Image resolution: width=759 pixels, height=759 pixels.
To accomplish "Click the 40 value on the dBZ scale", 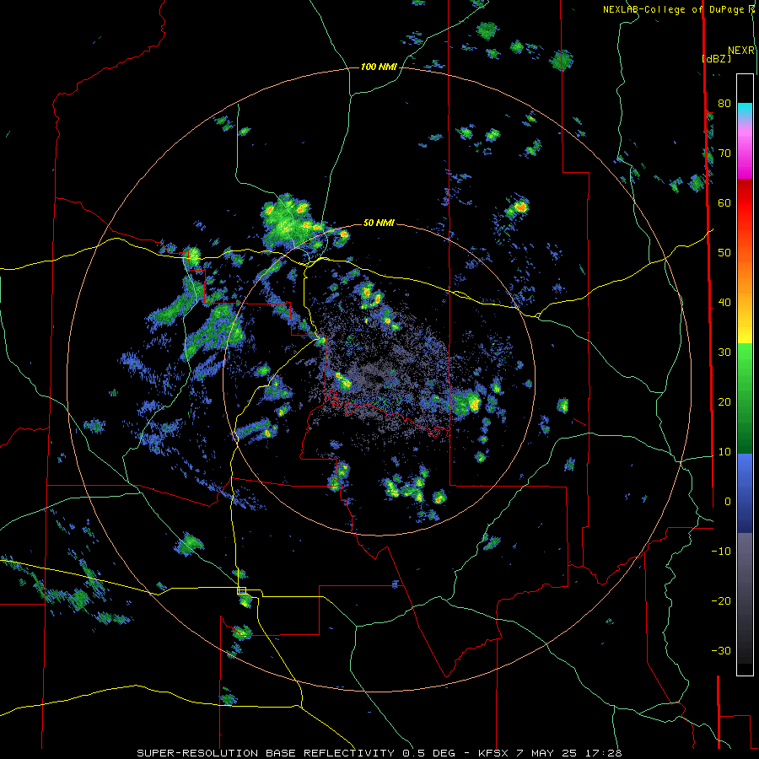I will click(724, 303).
